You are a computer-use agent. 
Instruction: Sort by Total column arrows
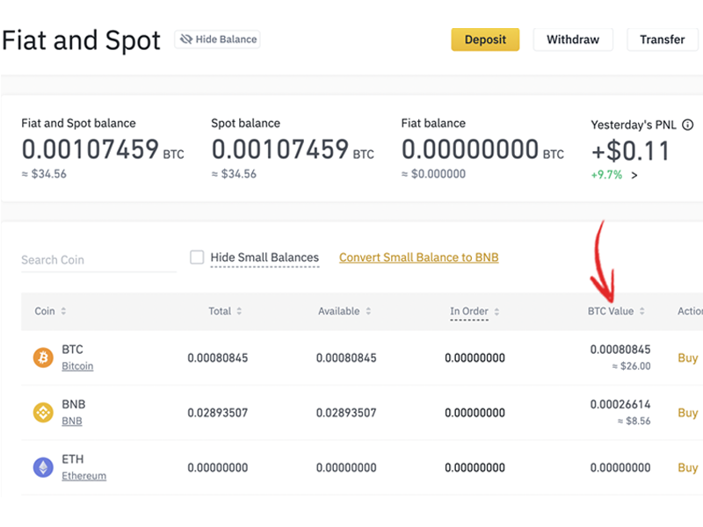point(239,311)
